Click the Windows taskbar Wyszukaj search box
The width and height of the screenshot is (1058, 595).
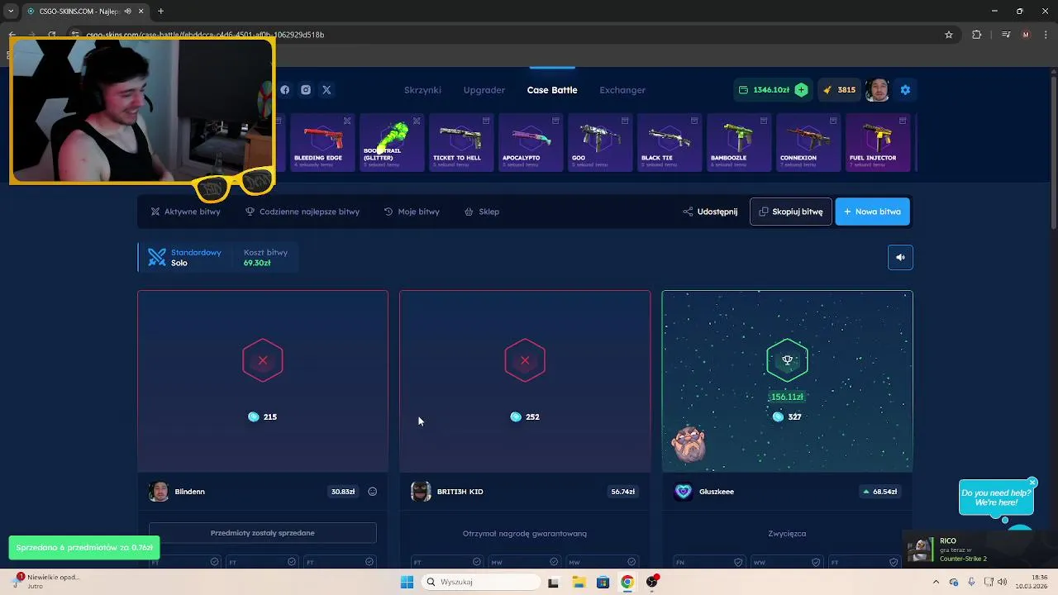pos(482,582)
